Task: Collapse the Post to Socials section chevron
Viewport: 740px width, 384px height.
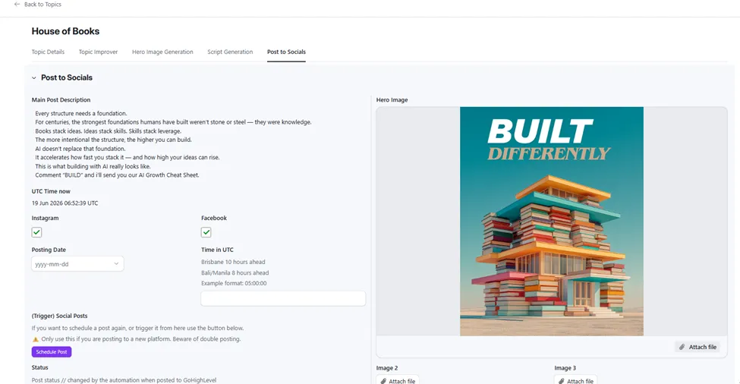Action: point(34,78)
